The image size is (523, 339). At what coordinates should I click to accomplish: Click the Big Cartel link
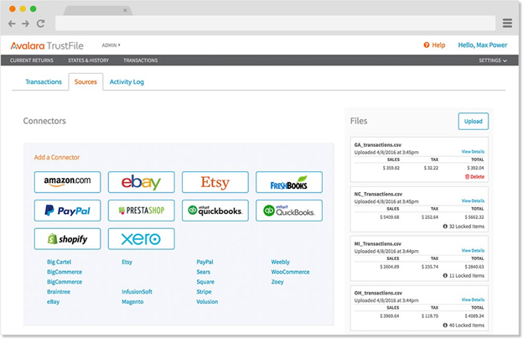tap(59, 262)
